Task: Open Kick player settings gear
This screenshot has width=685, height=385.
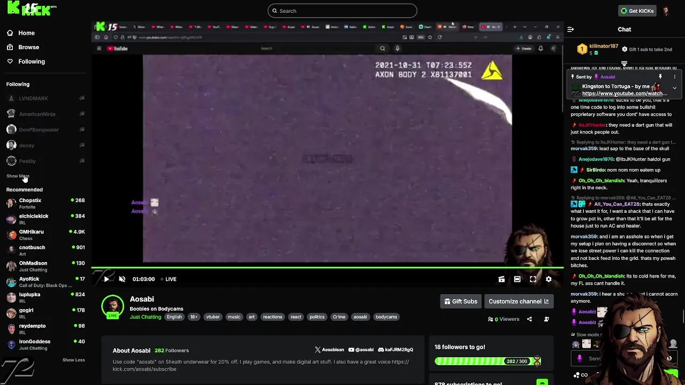Action: pyautogui.click(x=549, y=279)
